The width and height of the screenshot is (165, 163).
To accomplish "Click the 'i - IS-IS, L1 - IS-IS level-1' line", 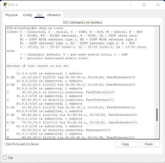I will [x=83, y=47].
